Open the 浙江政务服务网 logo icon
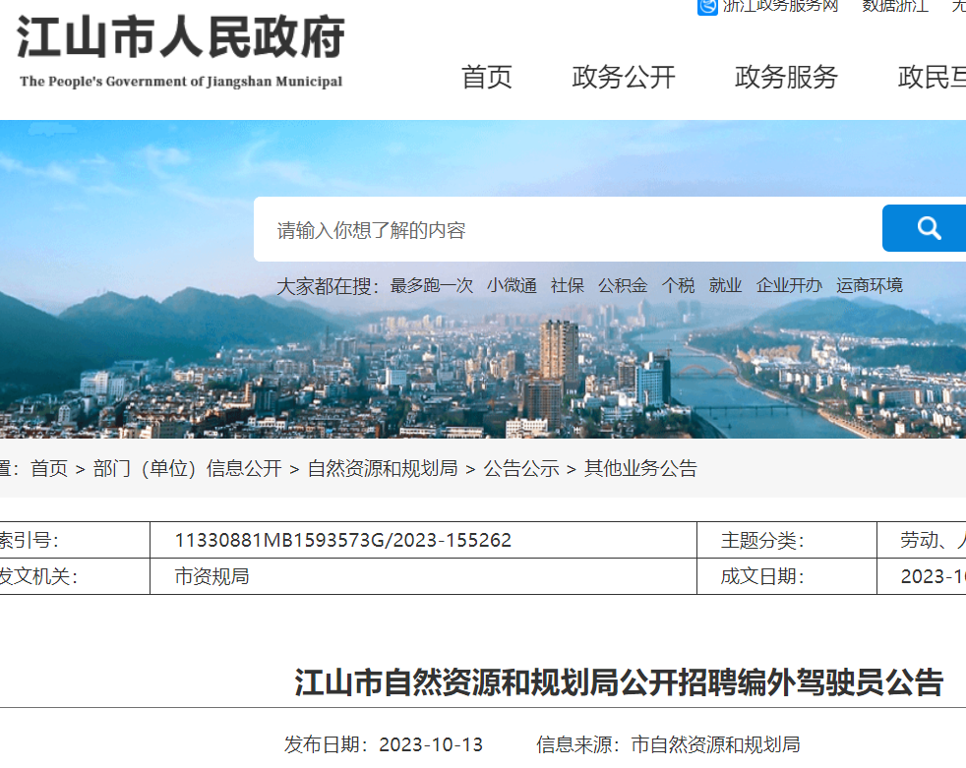Screen dimensions: 966x768 click(x=707, y=6)
